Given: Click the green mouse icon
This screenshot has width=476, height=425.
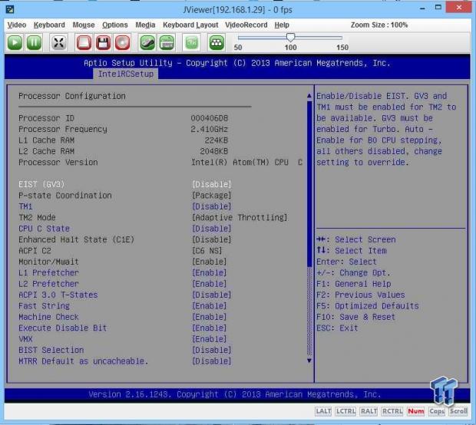Looking at the screenshot, I should [147, 42].
